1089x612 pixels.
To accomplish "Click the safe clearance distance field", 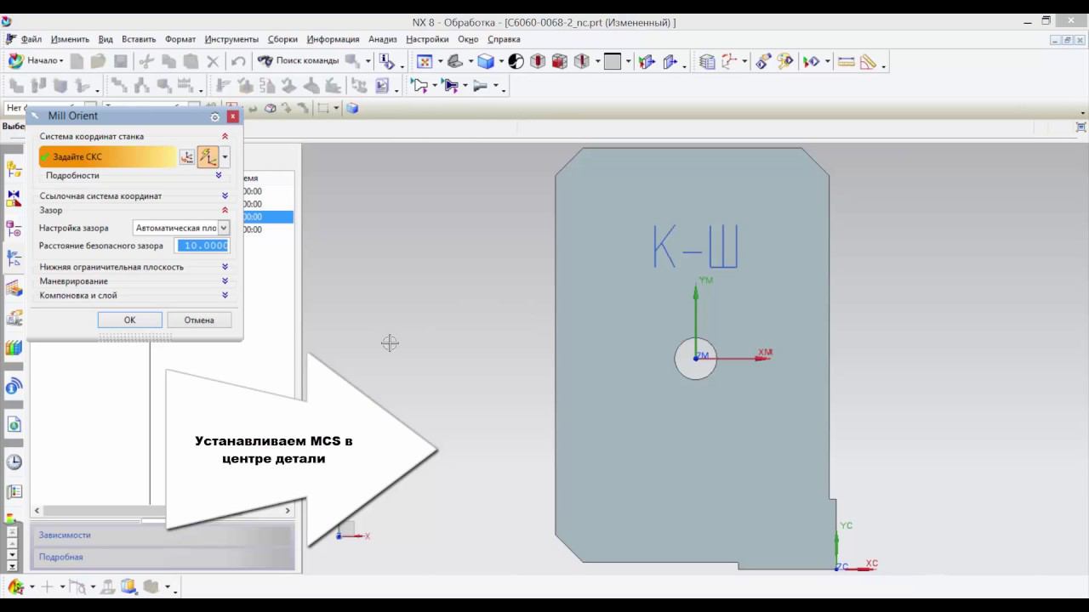I will (202, 246).
